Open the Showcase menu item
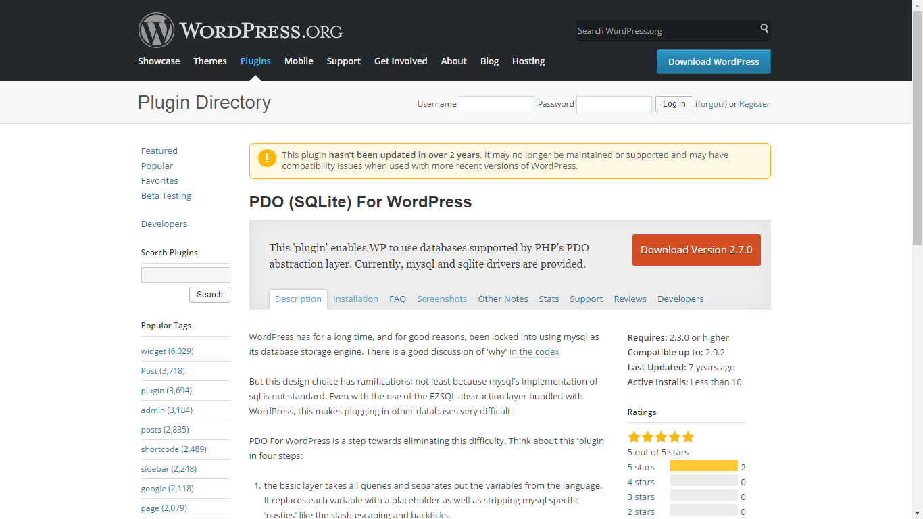This screenshot has height=519, width=923. click(x=159, y=61)
